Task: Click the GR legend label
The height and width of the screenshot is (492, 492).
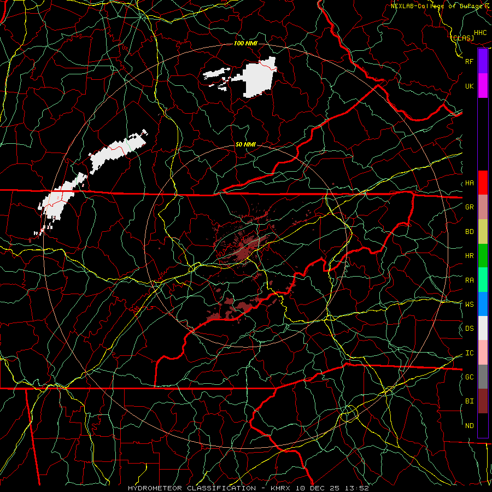Action: [x=470, y=207]
